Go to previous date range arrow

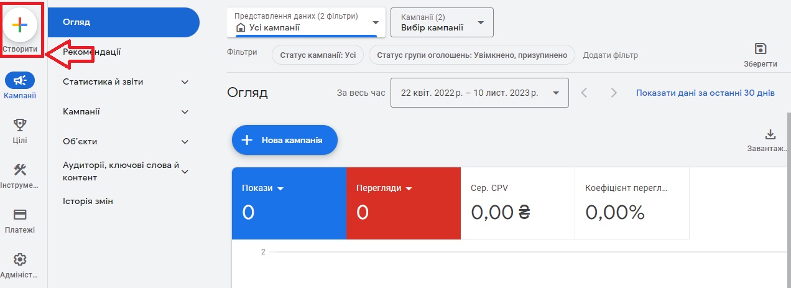tap(584, 93)
